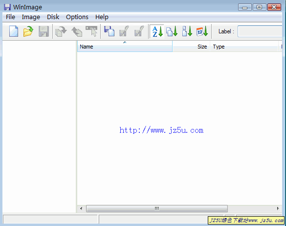Sort files by type icon

172,31
